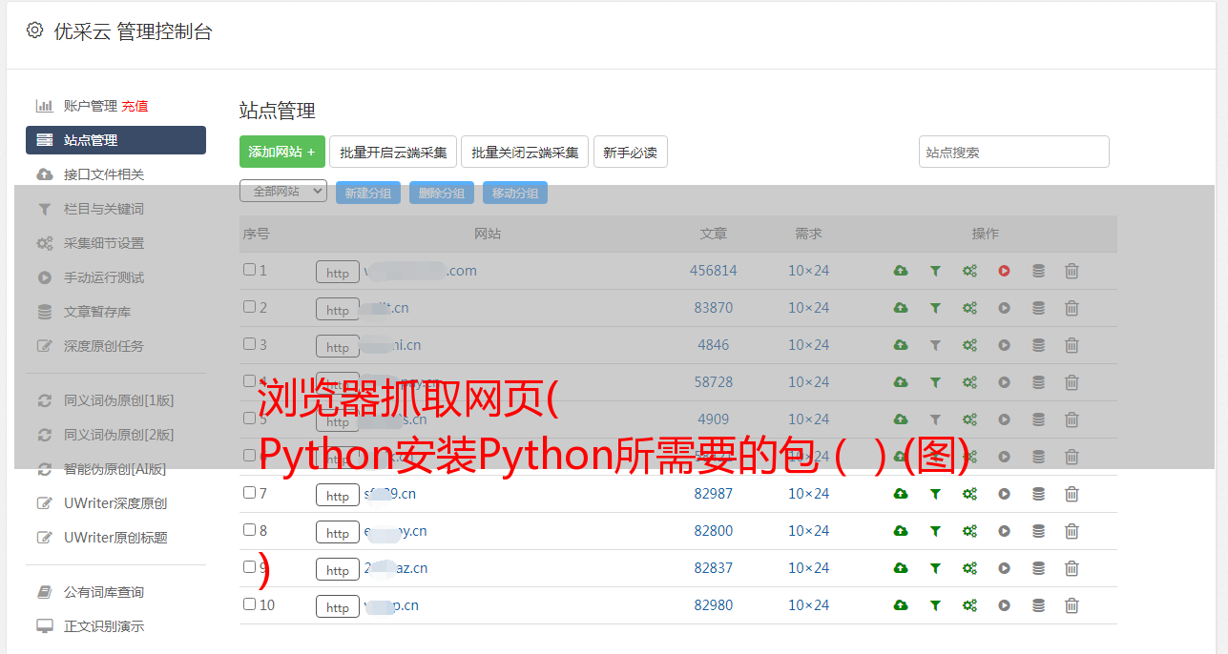The width and height of the screenshot is (1228, 654).
Task: Open 账户管理 in the sidebar
Action: [x=91, y=106]
